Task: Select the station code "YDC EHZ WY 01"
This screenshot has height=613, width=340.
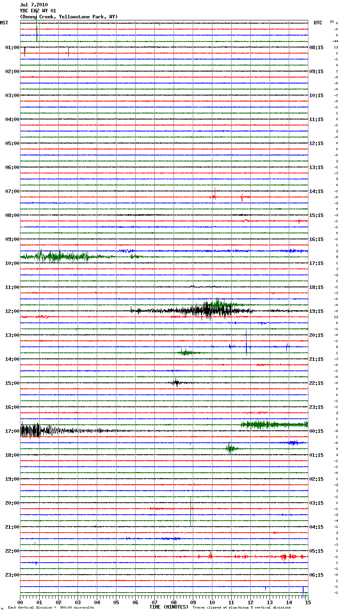Action: coord(38,11)
